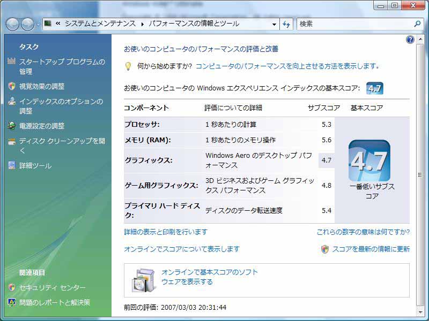Click the control panel icon in the address bar

point(48,24)
